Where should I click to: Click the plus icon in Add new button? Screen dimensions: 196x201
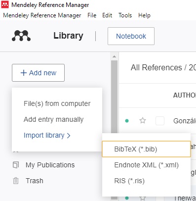tap(24, 73)
